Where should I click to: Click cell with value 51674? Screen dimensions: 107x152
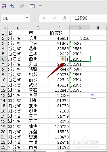coord(59,101)
